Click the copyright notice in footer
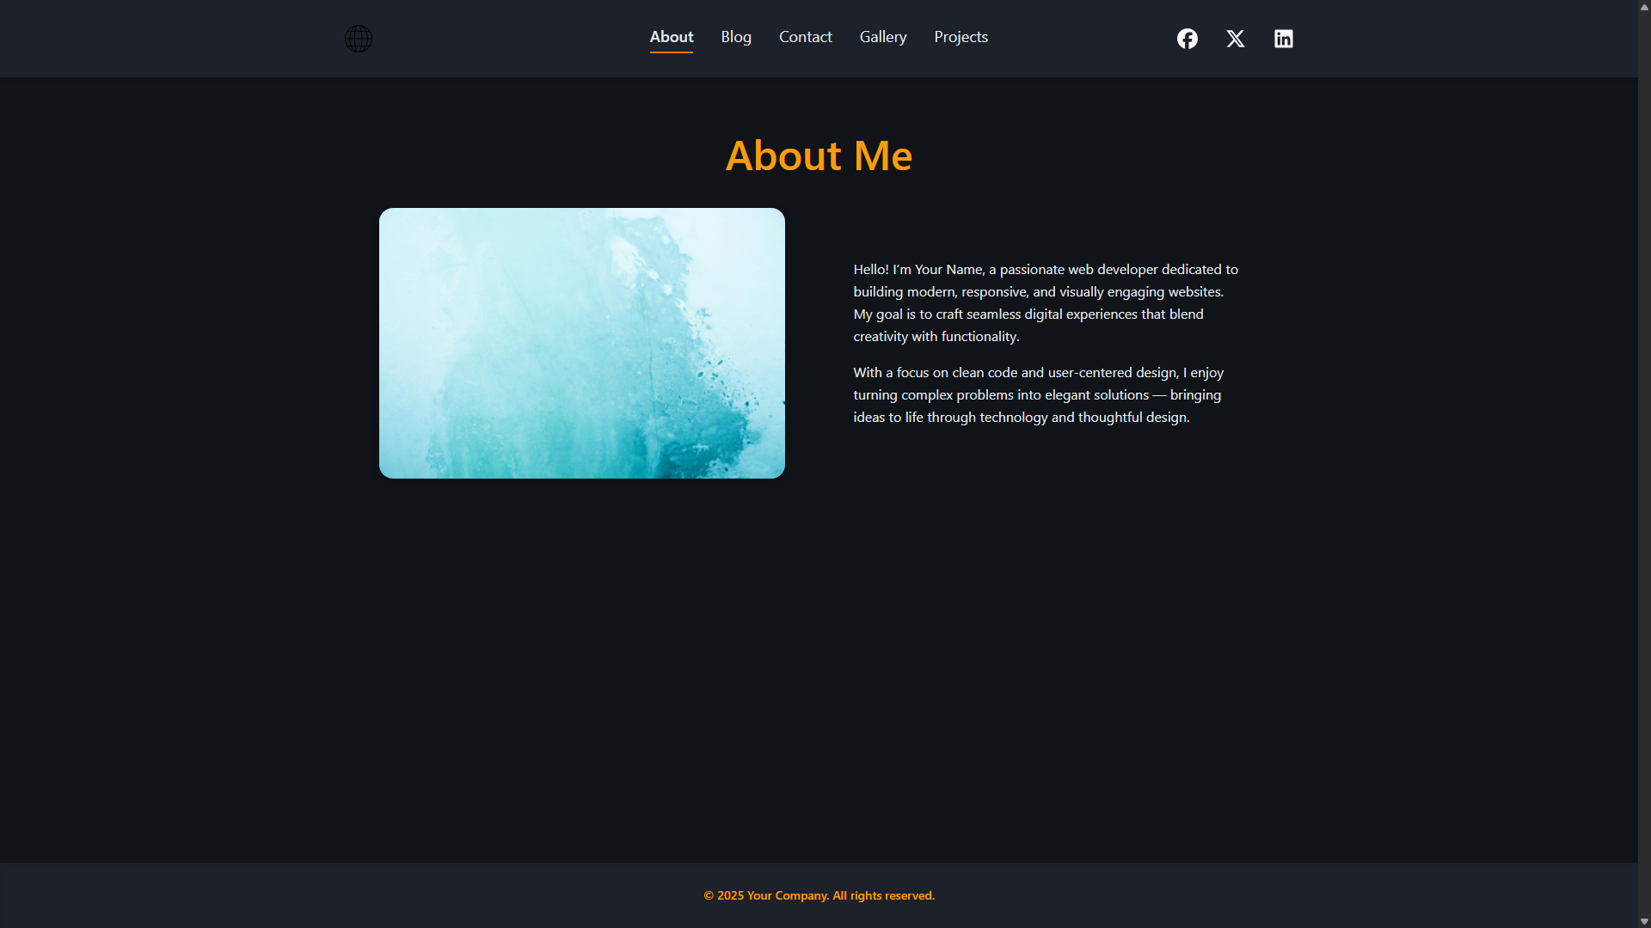The height and width of the screenshot is (928, 1651). (819, 895)
